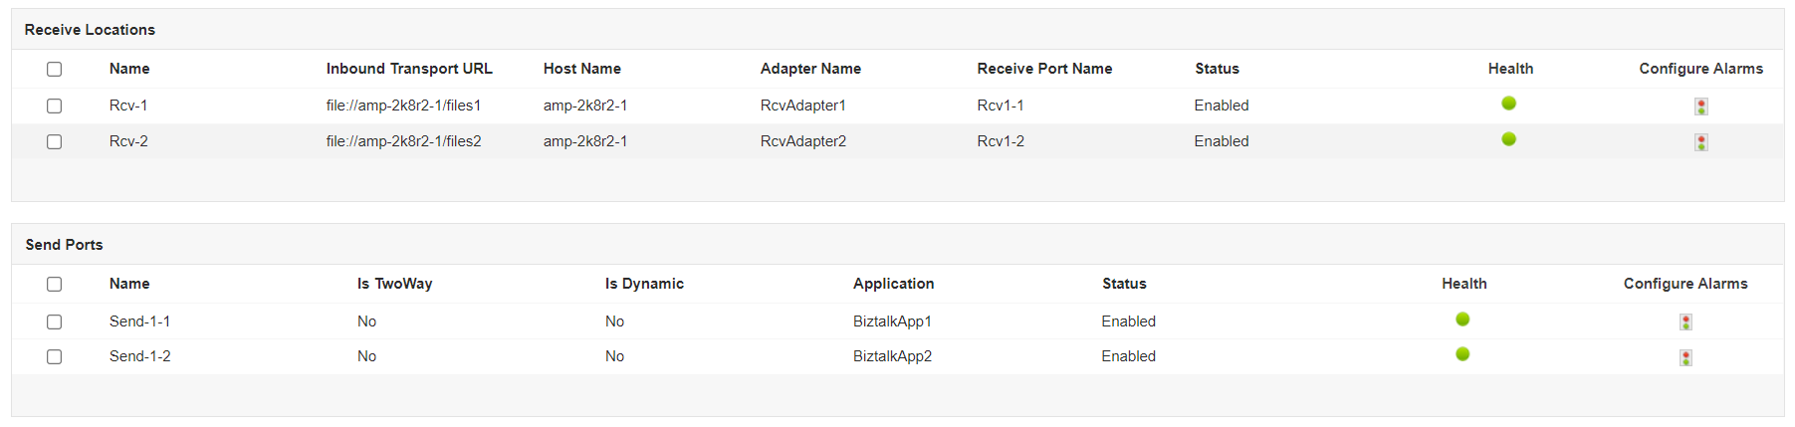
Task: Click the Rcv-1 receive location name
Action: 128,106
